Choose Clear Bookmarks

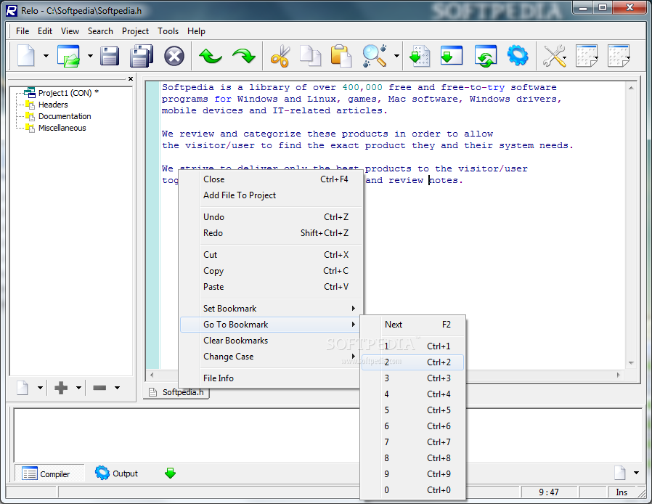[x=270, y=340]
